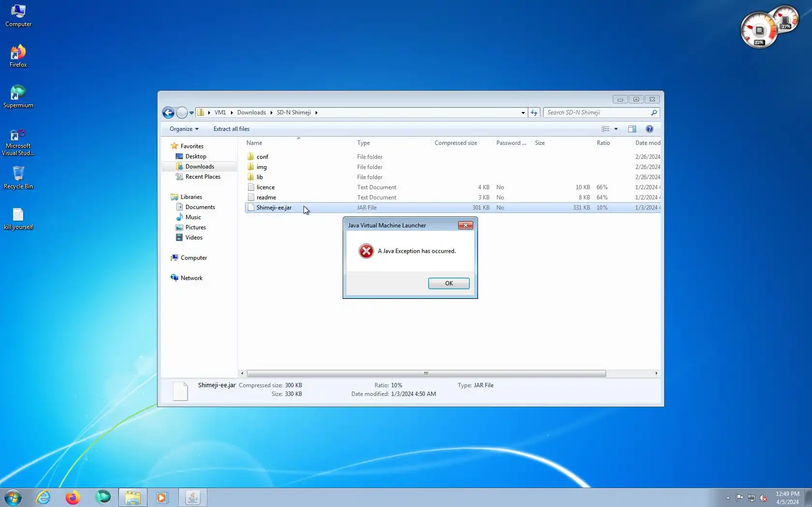Sort by the Password column header
The height and width of the screenshot is (507, 812).
[x=512, y=143]
